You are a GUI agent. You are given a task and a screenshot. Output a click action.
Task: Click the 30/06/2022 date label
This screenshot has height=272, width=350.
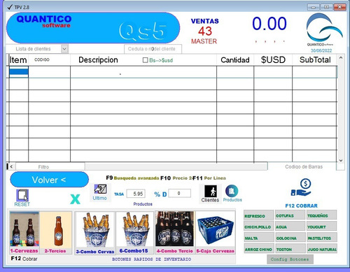click(x=321, y=50)
